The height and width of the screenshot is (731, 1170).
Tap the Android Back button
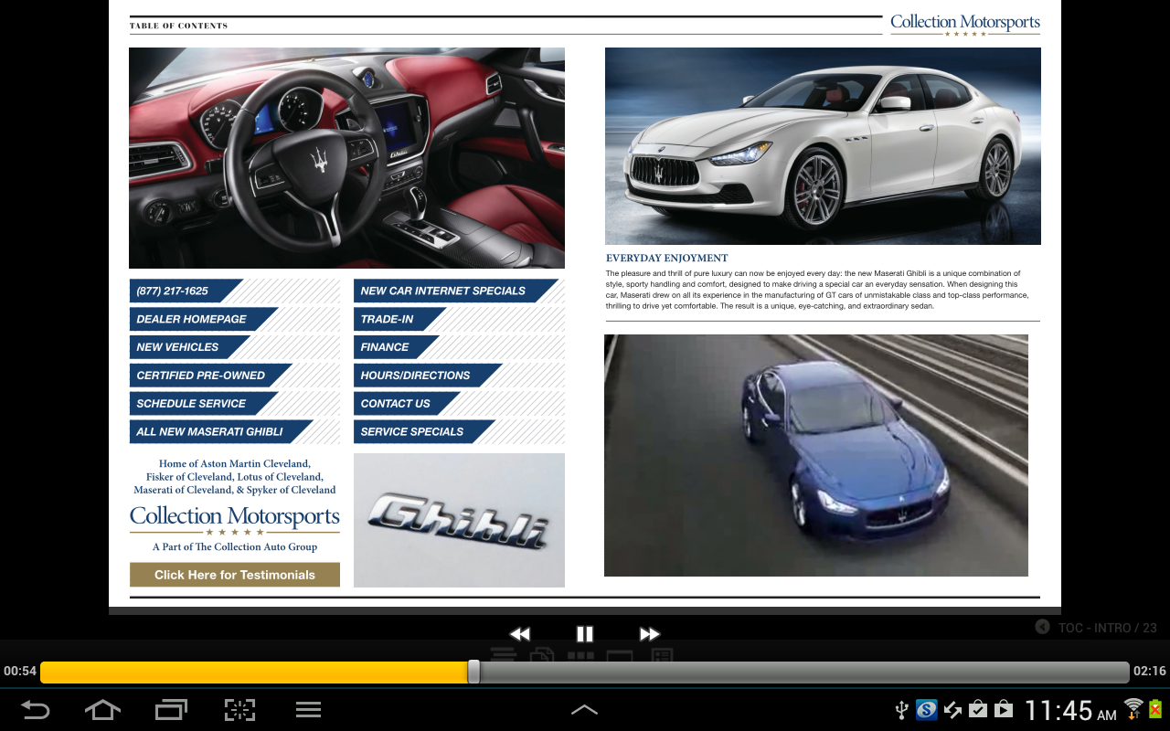click(35, 710)
